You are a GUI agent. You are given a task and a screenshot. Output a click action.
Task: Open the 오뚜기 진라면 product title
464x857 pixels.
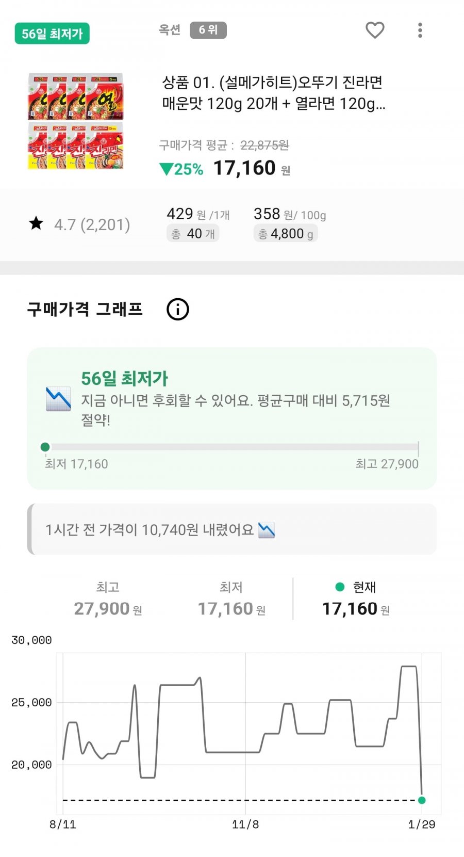tap(273, 93)
